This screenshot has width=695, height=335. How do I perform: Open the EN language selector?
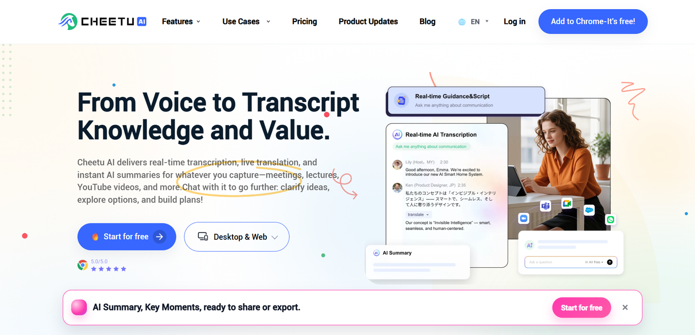(473, 22)
